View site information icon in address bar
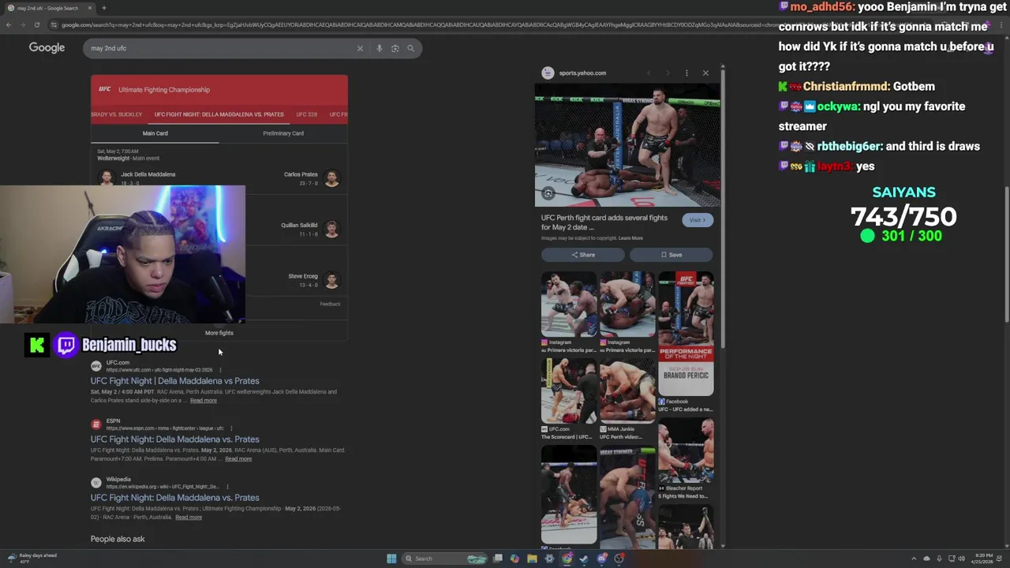Image resolution: width=1010 pixels, height=568 pixels. click(54, 24)
